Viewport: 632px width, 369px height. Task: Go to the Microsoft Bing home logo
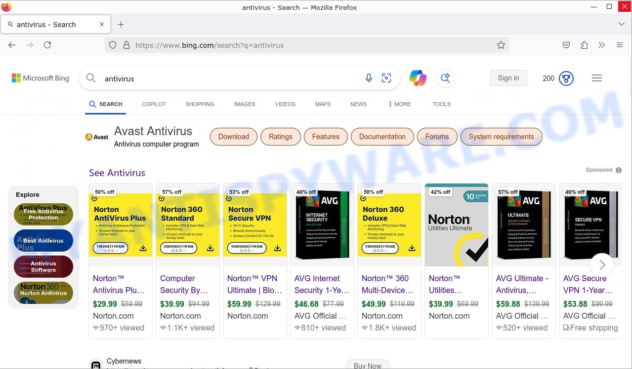(x=41, y=78)
